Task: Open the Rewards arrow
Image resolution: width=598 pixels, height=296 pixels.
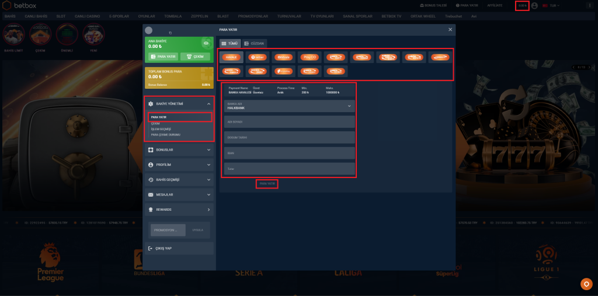Action: (x=208, y=210)
